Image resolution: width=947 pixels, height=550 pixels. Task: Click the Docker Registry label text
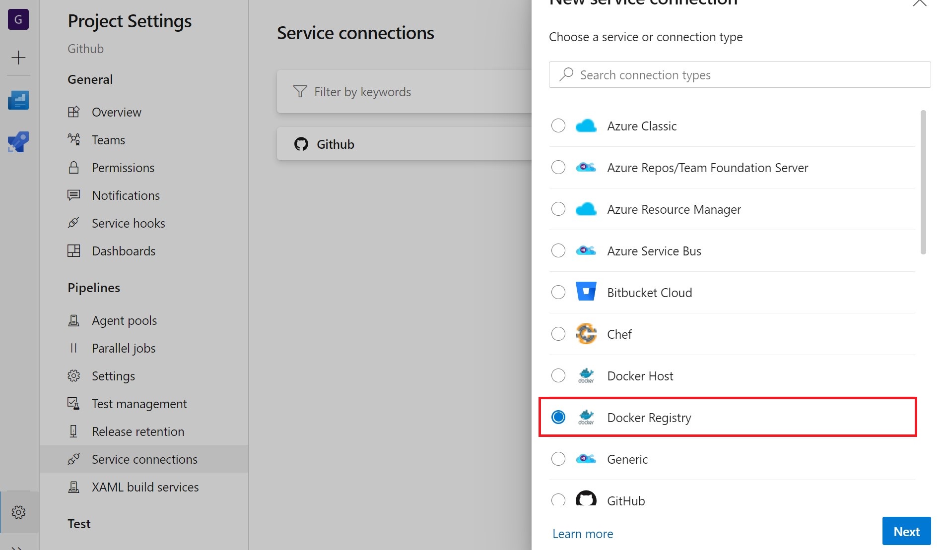pyautogui.click(x=649, y=418)
